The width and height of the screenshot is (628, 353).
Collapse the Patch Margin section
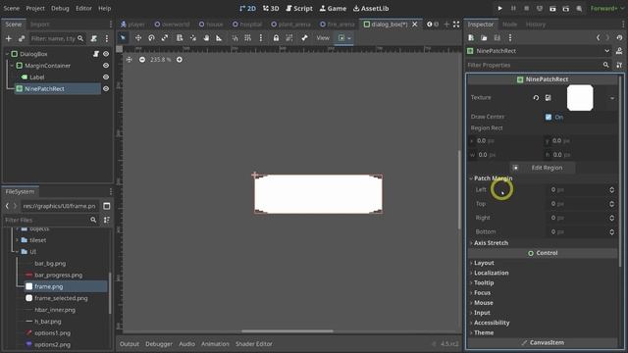coord(493,178)
